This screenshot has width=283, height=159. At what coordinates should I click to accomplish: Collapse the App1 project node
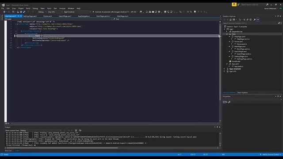coord(225,29)
